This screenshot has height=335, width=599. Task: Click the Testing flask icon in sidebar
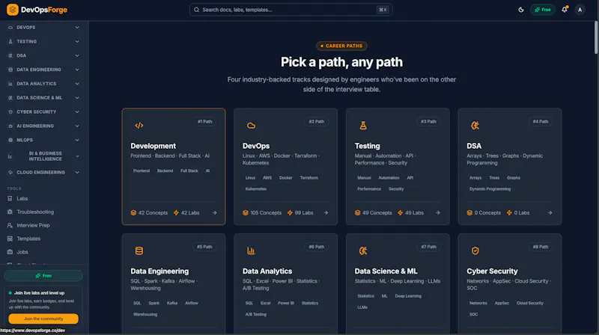[10, 42]
